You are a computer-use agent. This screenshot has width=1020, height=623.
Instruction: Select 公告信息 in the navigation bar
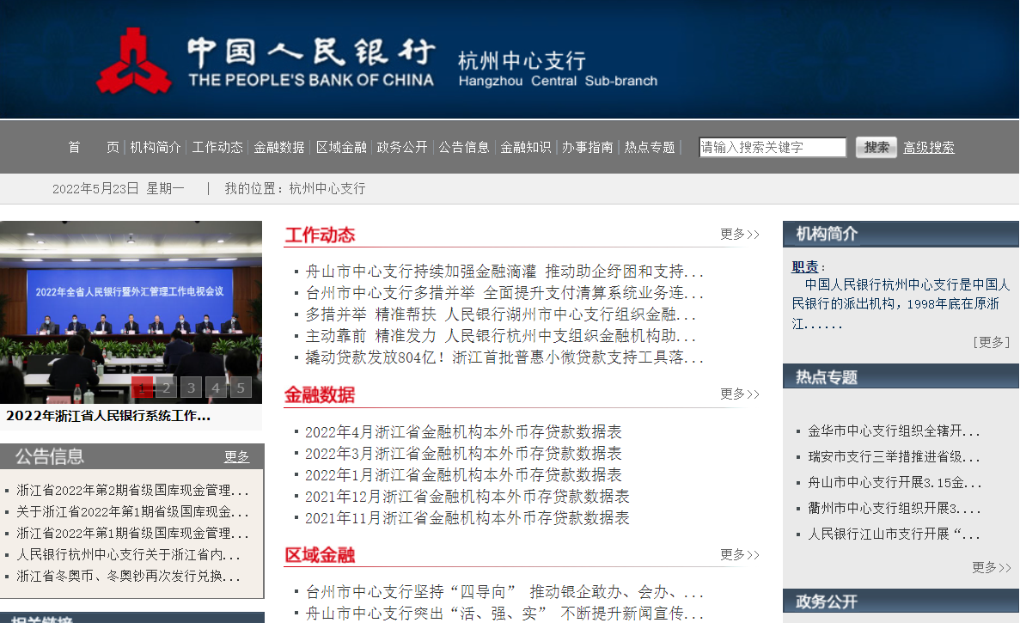464,148
